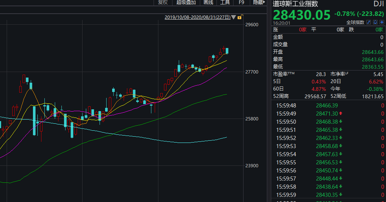Screen dimensions: 386x202
Task: Click the large 28430.05 price
Action: click(302, 15)
